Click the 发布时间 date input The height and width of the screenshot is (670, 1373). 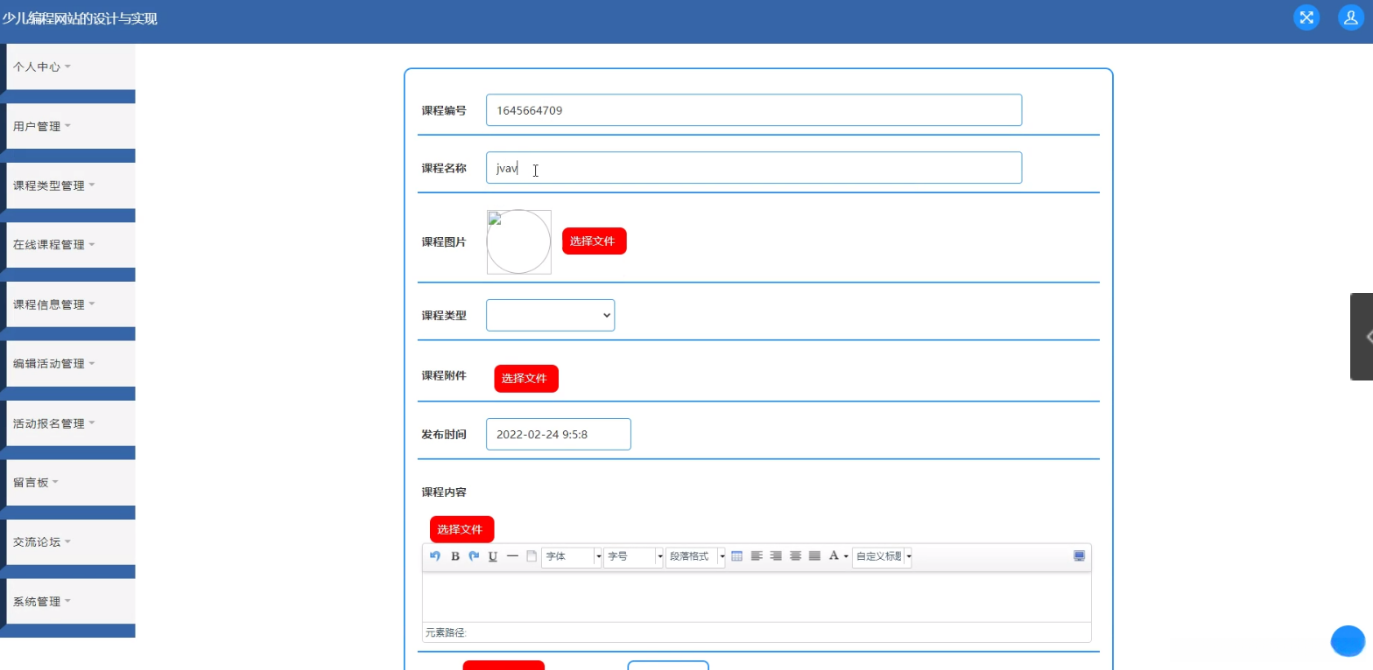[x=559, y=434]
